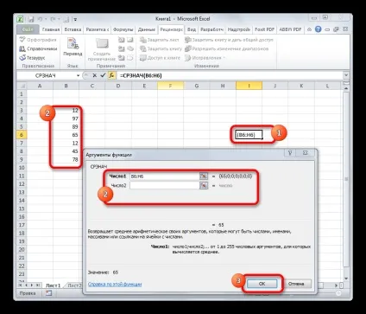Open the Тезаурус thesaurus

[32, 58]
